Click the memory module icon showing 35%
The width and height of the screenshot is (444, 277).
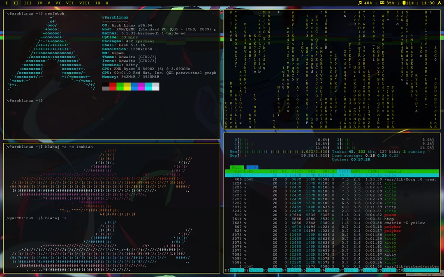pos(381,3)
